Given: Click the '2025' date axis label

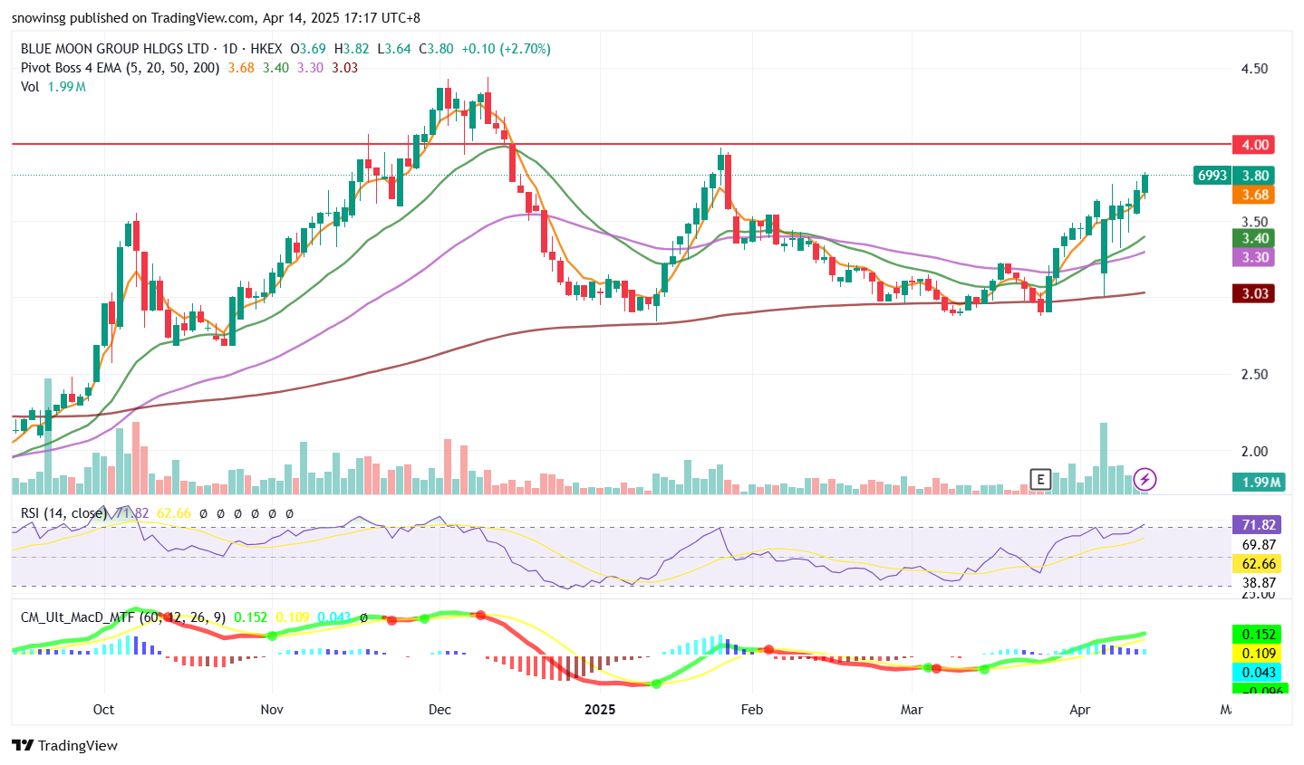Looking at the screenshot, I should coord(600,709).
